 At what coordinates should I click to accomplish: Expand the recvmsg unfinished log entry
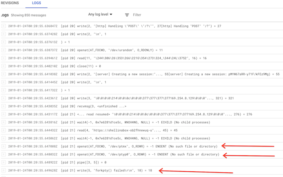coord(4,106)
